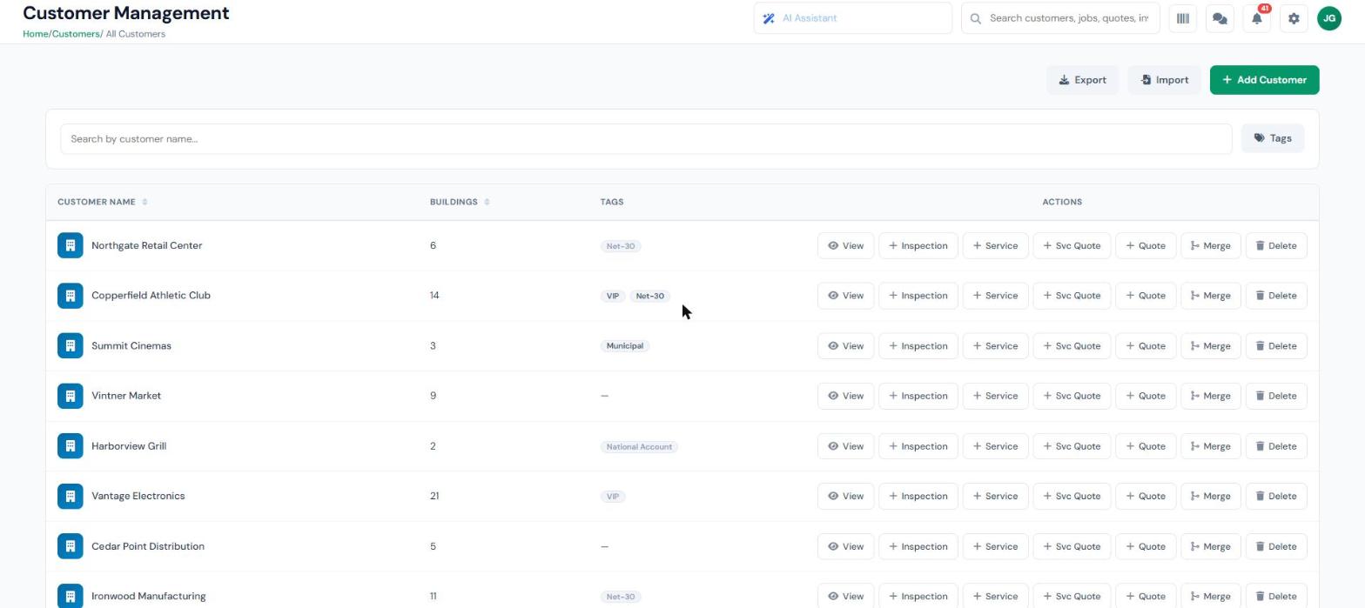Image resolution: width=1365 pixels, height=608 pixels.
Task: Click Net-30 tag on Ironwood Manufacturing
Action: coord(621,597)
